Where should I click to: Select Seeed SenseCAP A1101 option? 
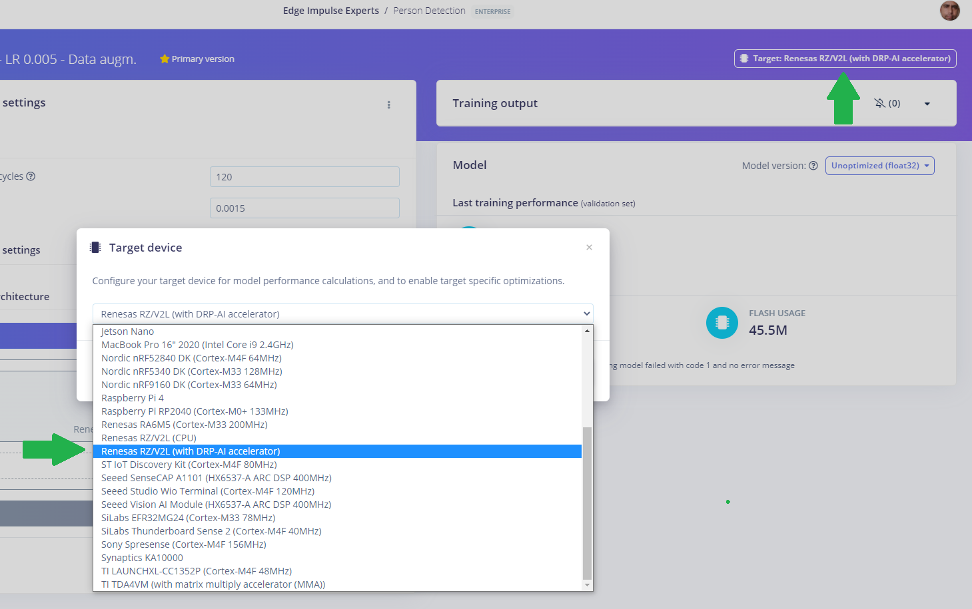[x=337, y=478]
